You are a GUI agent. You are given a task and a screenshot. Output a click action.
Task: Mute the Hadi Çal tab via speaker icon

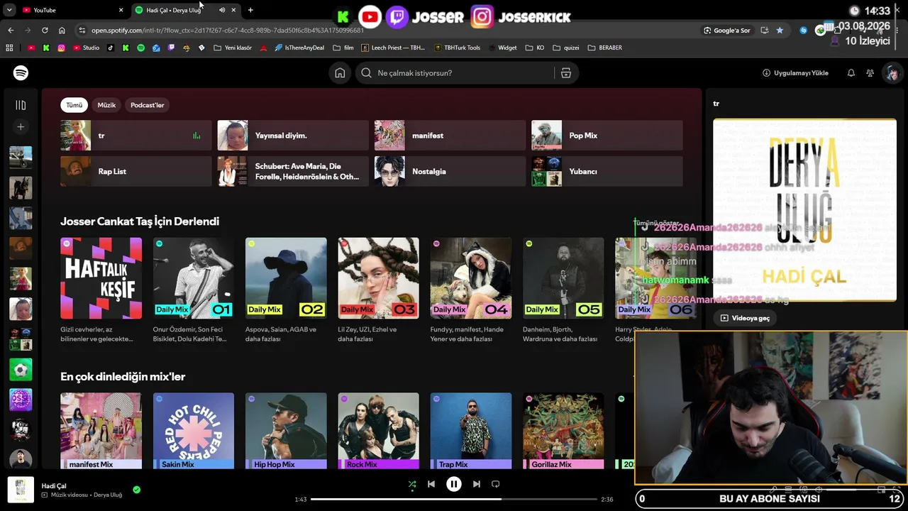[222, 10]
